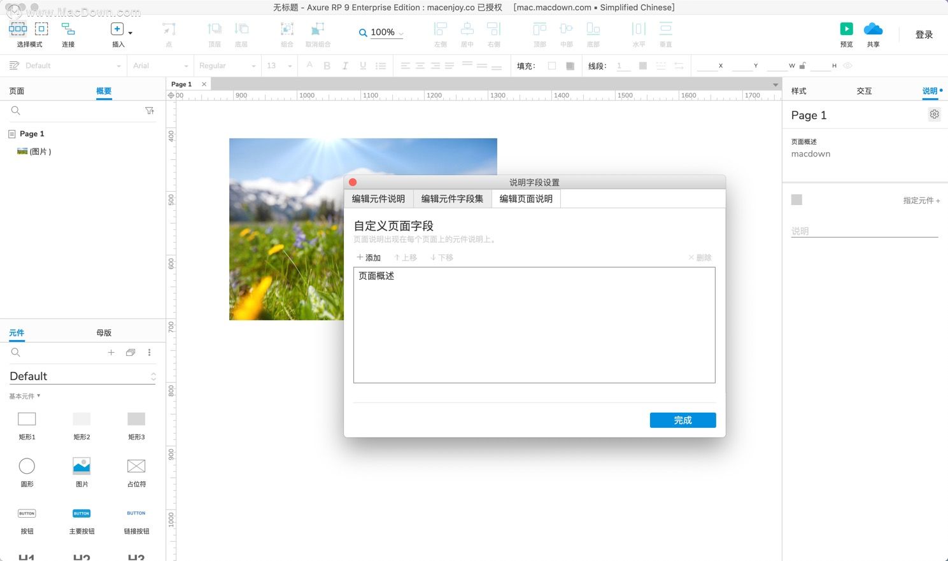
Task: Click the notes settings gear icon
Action: [934, 115]
